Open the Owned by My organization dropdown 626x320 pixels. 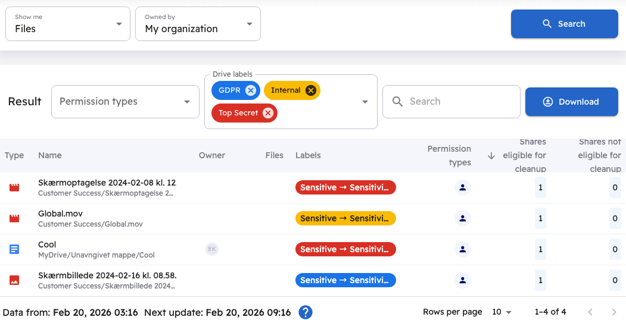click(x=198, y=24)
